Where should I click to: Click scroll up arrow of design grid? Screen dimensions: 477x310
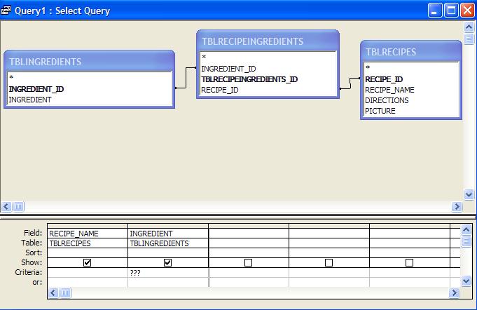(x=466, y=229)
